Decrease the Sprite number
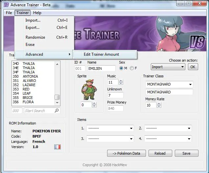 pos(94,106)
